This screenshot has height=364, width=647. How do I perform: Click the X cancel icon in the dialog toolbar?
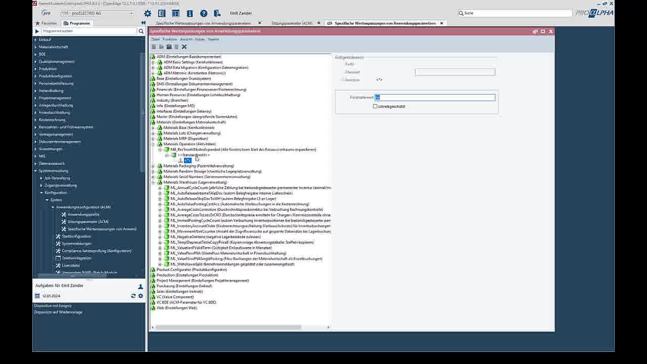[x=184, y=47]
